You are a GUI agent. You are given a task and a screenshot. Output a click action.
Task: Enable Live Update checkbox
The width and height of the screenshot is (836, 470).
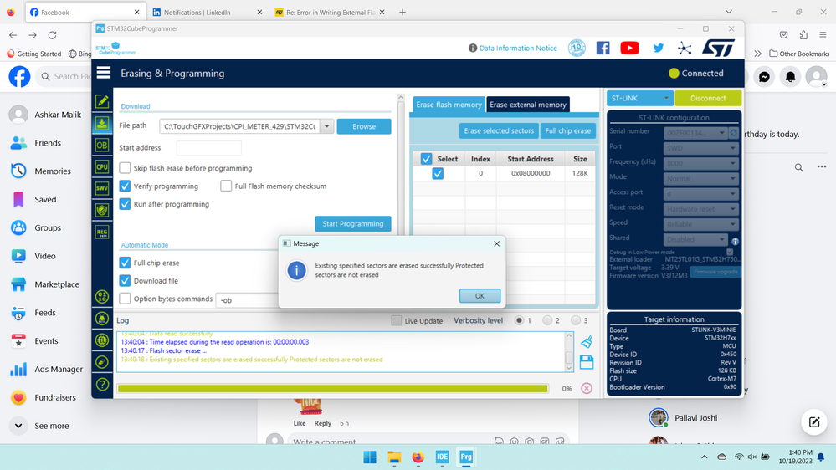pos(396,320)
